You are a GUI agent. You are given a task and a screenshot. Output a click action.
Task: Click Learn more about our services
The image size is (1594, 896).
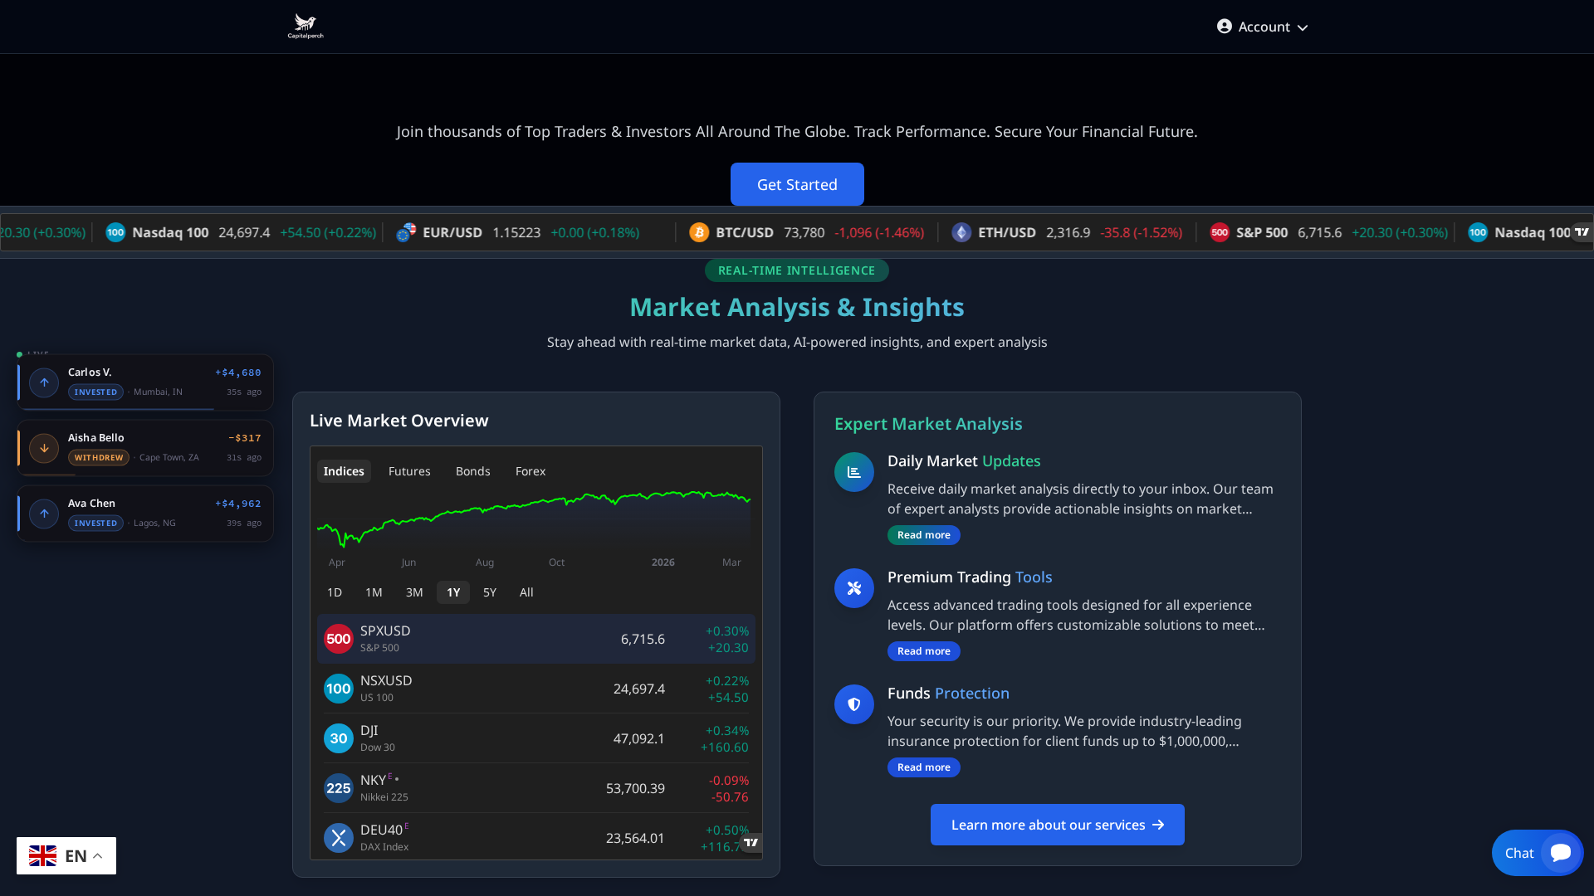coord(1057,825)
